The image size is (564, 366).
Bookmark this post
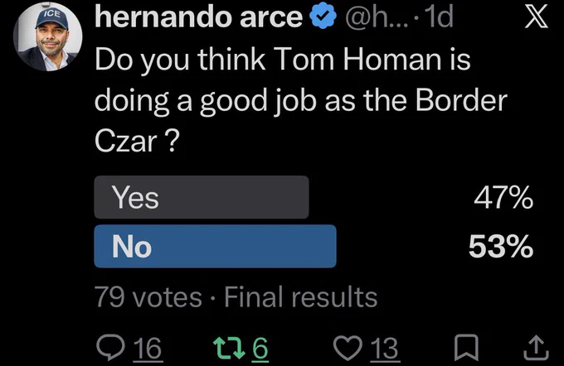(x=466, y=347)
